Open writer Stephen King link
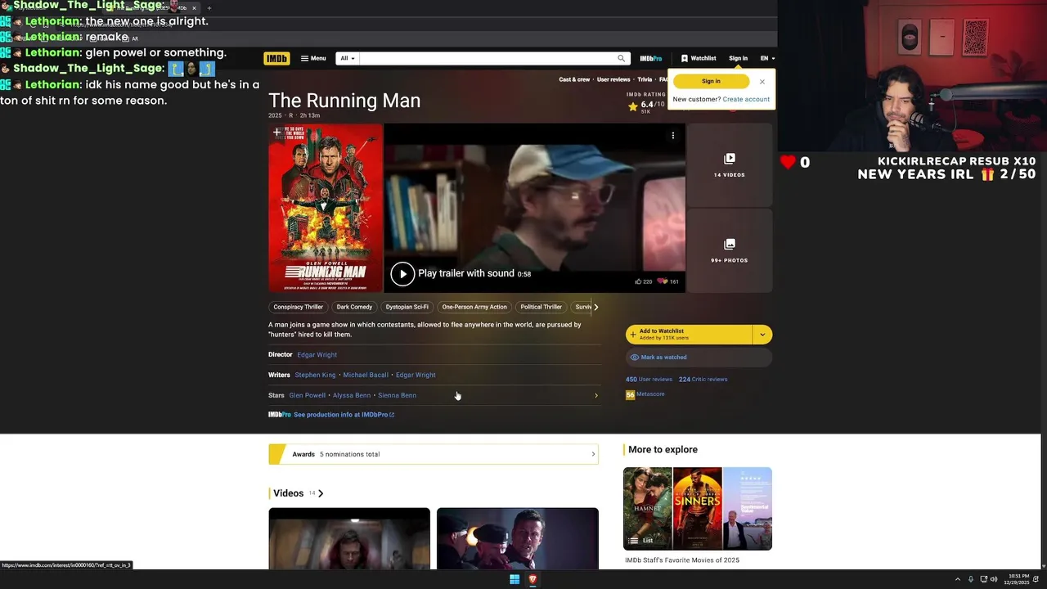 (315, 375)
